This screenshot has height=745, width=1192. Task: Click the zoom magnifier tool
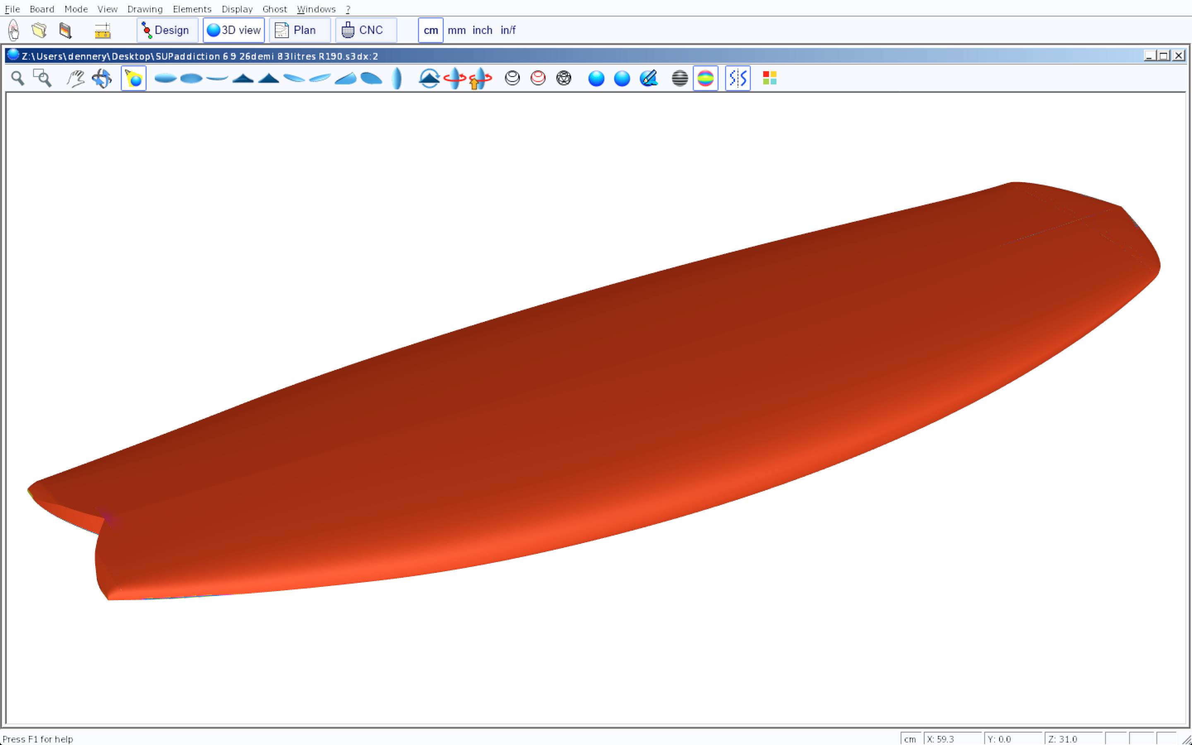tap(18, 78)
